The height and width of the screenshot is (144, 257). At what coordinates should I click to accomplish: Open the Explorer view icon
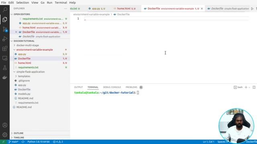pos(5,20)
